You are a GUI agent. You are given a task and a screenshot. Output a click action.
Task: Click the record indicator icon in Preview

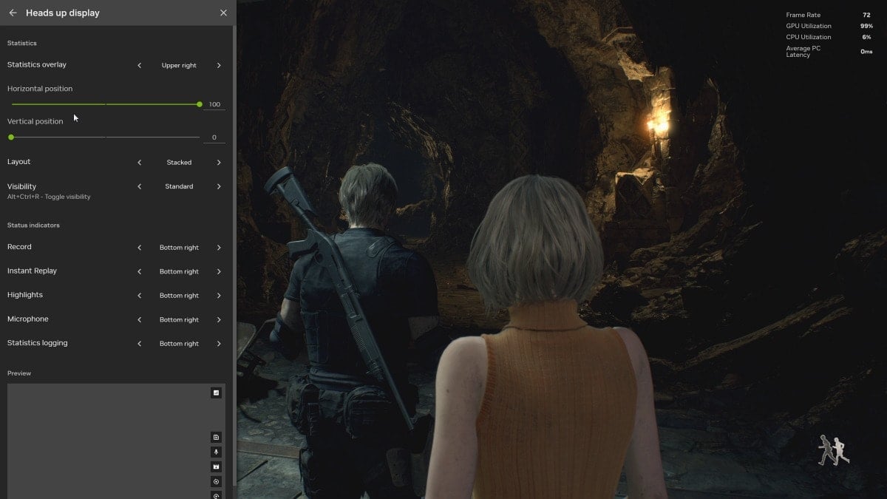click(x=216, y=481)
